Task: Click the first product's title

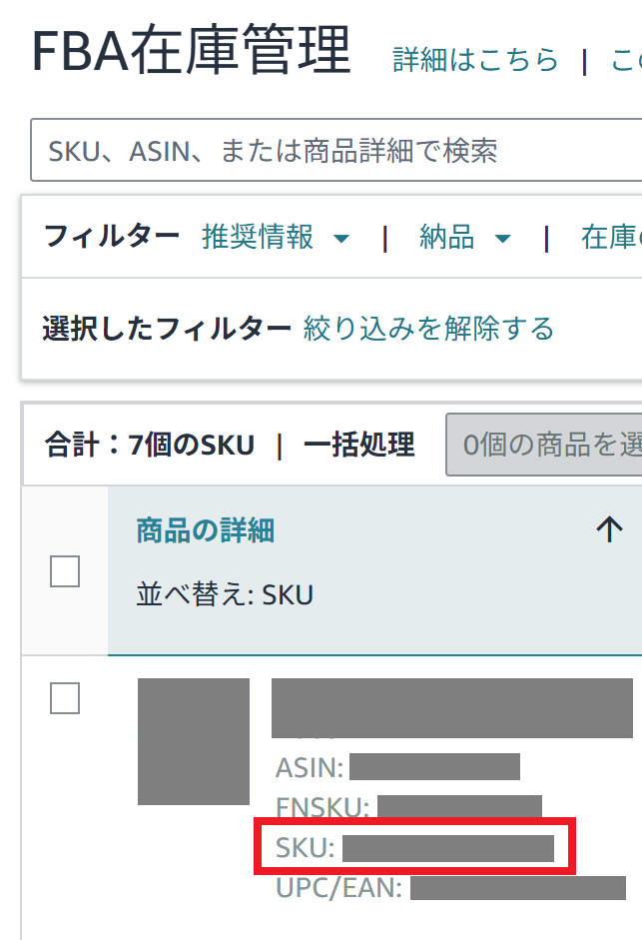Action: coord(451,707)
